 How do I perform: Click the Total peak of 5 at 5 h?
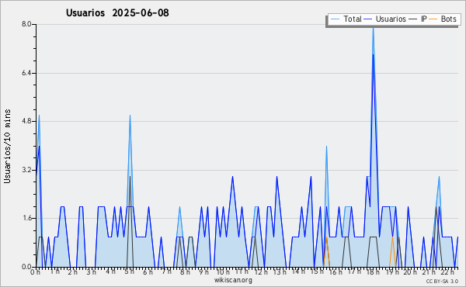130,116
